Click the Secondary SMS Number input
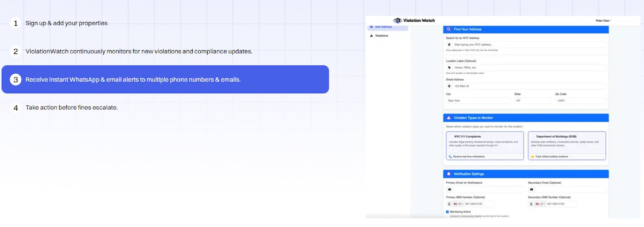The width and height of the screenshot is (644, 227). 560,204
